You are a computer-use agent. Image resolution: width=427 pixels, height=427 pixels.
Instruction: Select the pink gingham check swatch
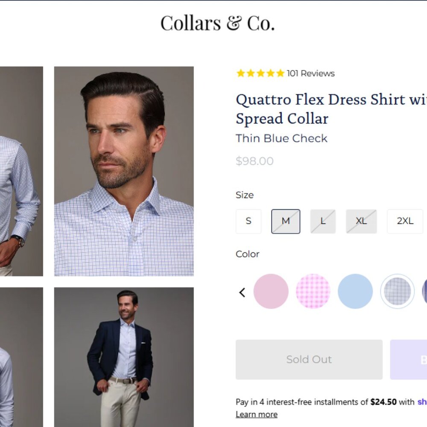click(x=313, y=291)
